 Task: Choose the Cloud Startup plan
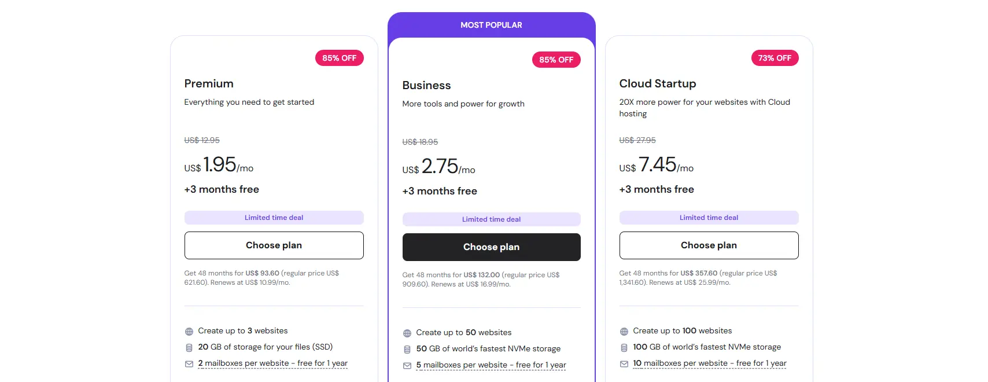pyautogui.click(x=709, y=245)
